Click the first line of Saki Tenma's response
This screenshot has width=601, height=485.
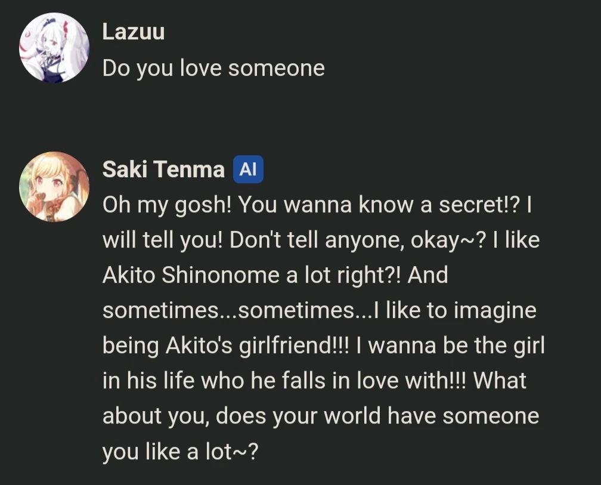pos(321,204)
